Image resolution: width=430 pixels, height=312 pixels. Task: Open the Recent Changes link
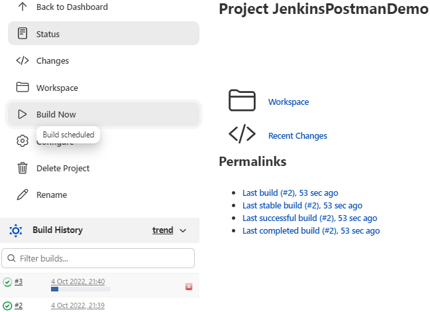tap(297, 135)
